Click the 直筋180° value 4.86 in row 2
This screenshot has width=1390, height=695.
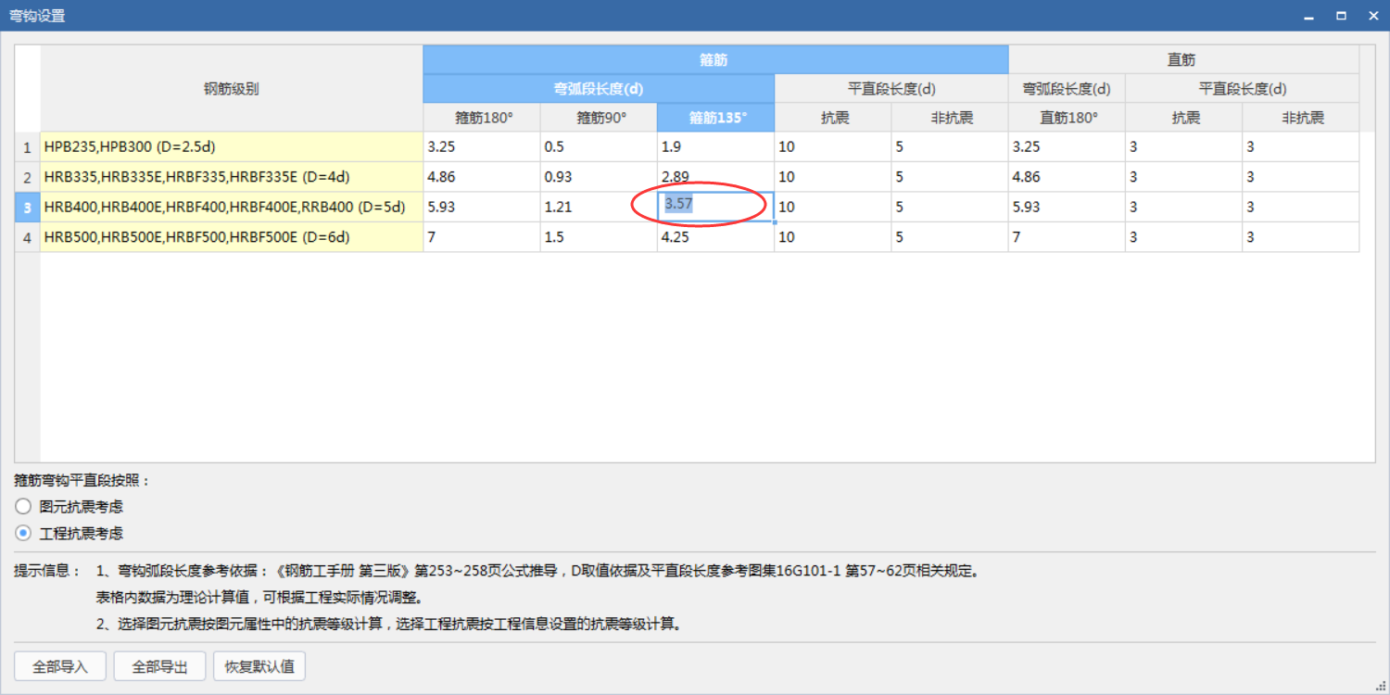pyautogui.click(x=1067, y=177)
